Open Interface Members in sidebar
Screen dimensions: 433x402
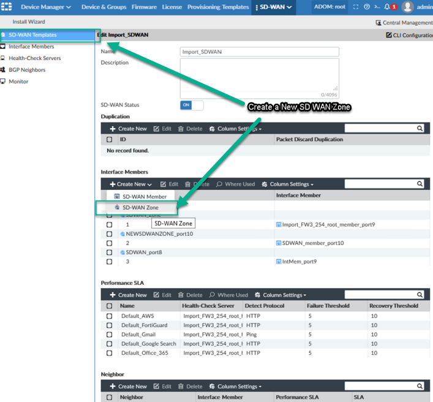click(31, 47)
